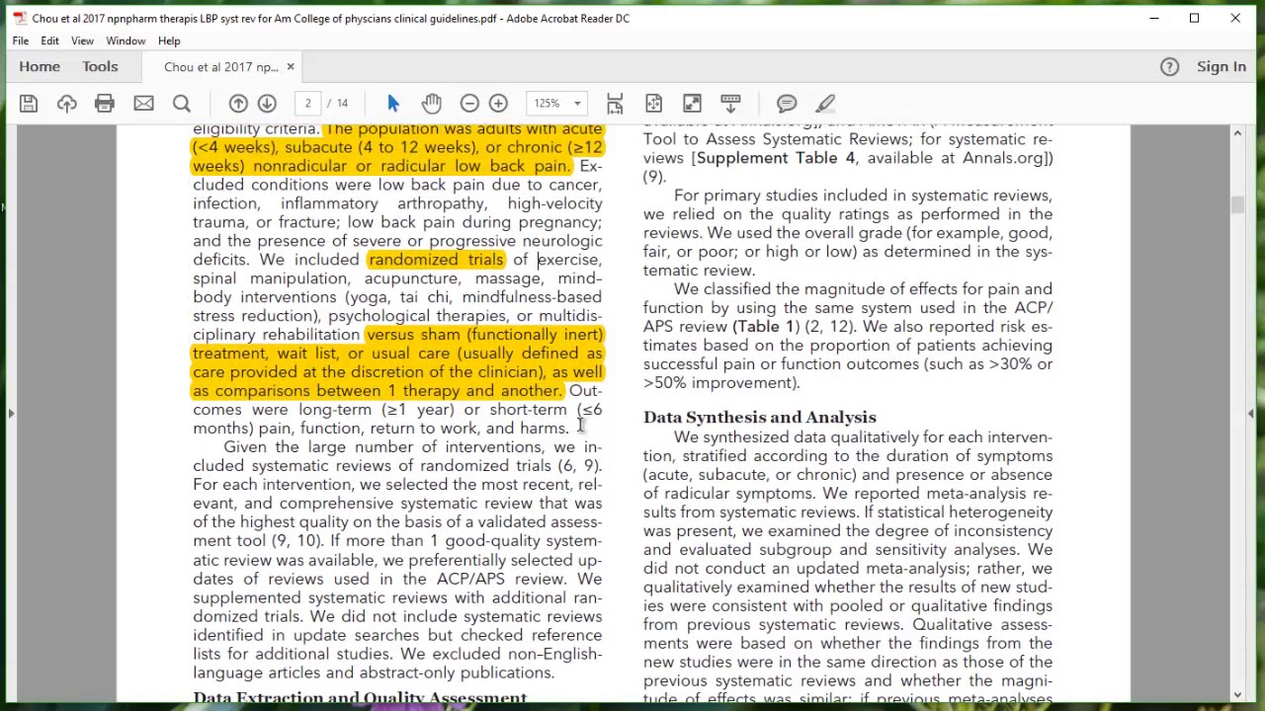Activate the selection arrow tool
Screen dimensions: 1265x711
(x=393, y=104)
